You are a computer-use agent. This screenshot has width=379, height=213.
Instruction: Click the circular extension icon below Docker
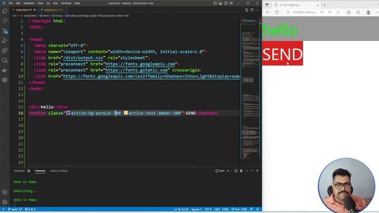(x=5, y=80)
